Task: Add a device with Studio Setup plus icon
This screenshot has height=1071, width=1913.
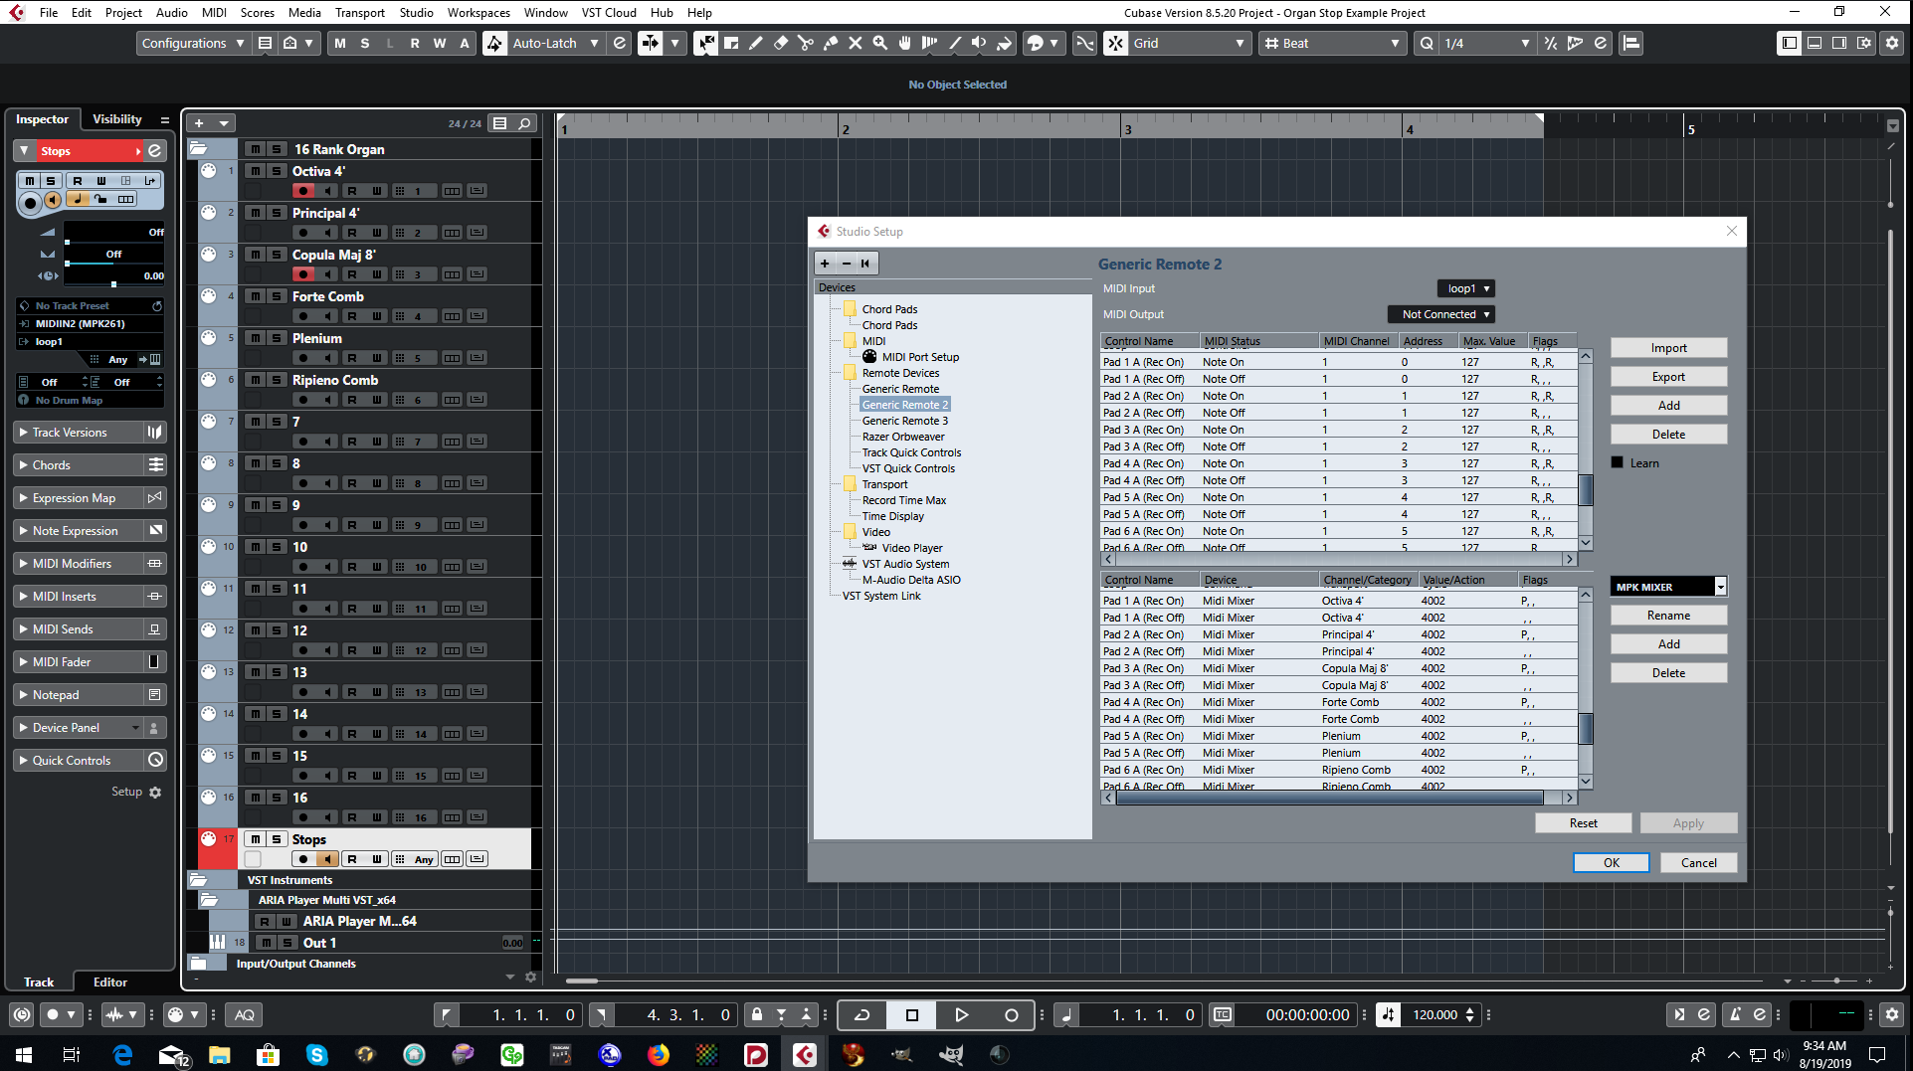Action: 825,264
